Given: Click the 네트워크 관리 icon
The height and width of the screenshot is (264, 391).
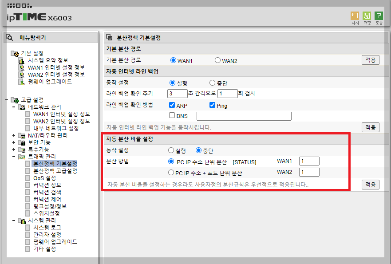Looking at the screenshot, I should [x=22, y=107].
